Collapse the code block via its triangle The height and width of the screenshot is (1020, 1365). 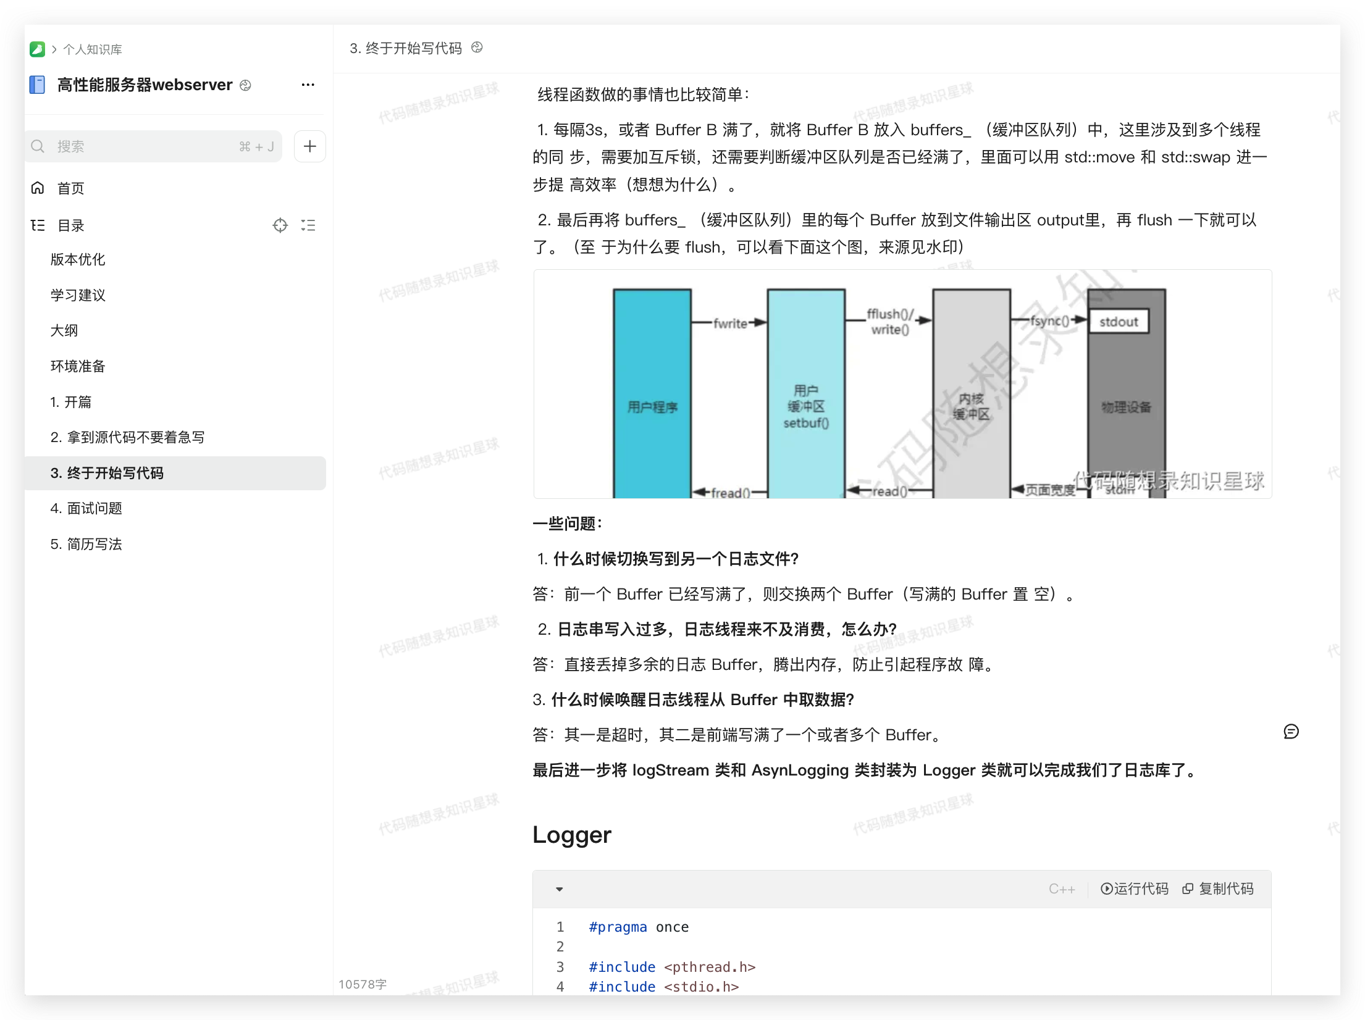(x=560, y=889)
